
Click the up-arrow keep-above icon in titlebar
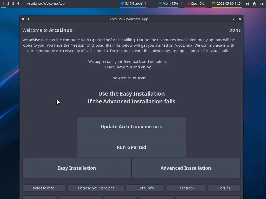click(x=29, y=19)
